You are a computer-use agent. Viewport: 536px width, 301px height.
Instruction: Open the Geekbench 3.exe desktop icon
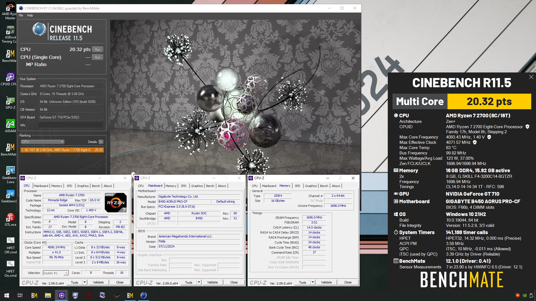click(x=10, y=175)
